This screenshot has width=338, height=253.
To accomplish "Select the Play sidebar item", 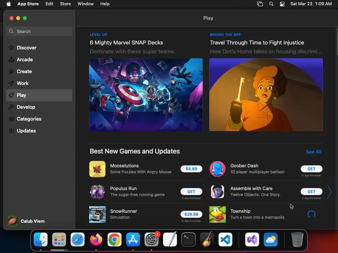I will (x=39, y=95).
